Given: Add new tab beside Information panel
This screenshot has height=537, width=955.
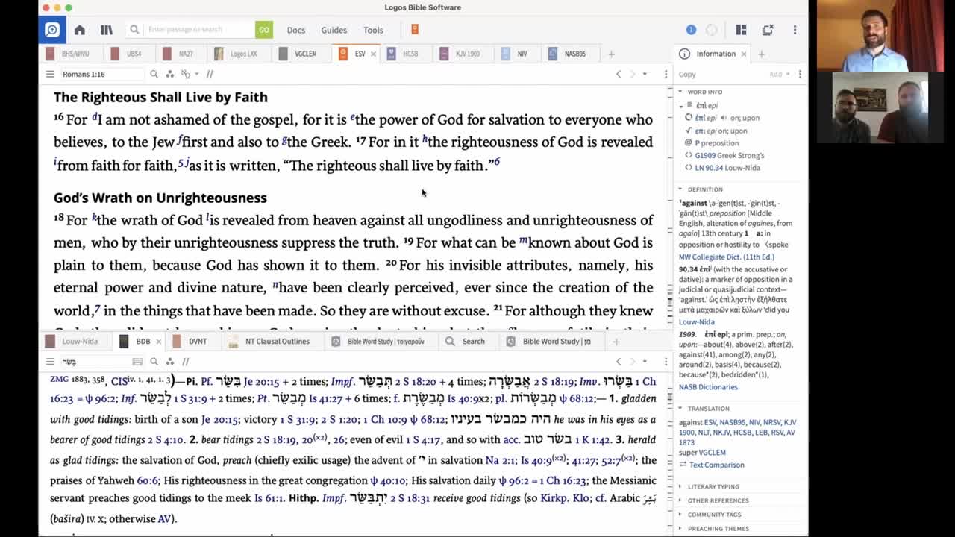Looking at the screenshot, I should click(x=761, y=54).
